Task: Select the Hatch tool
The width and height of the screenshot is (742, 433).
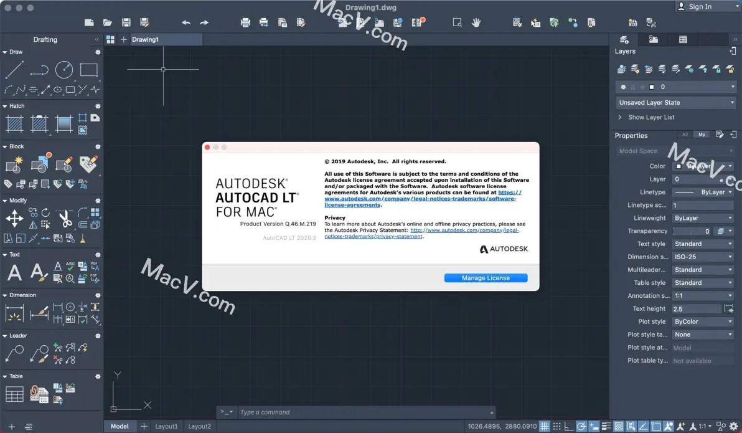Action: [14, 124]
